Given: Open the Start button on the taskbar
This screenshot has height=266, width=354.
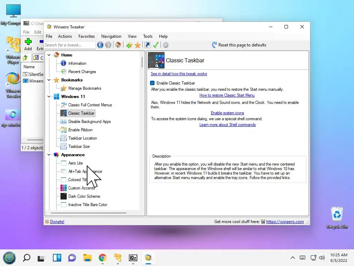Looking at the screenshot, I should [9, 258].
